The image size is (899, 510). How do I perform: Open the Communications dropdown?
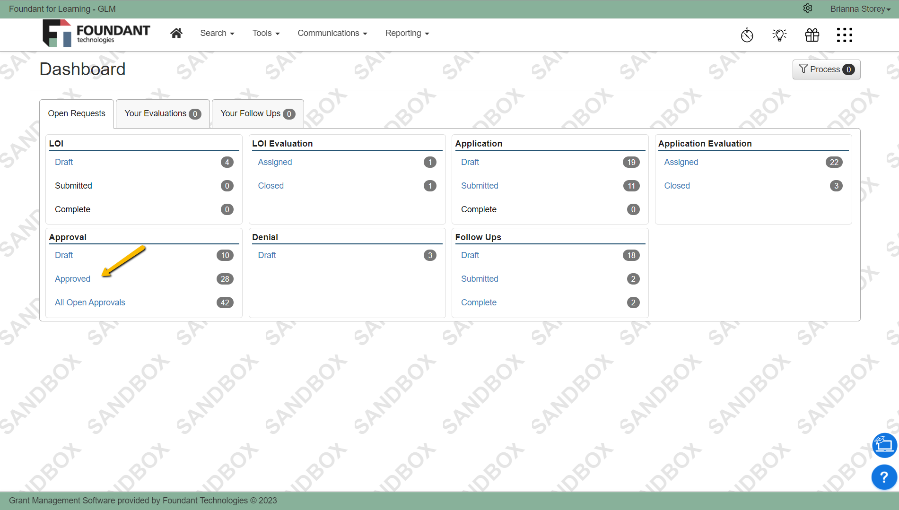(x=332, y=33)
